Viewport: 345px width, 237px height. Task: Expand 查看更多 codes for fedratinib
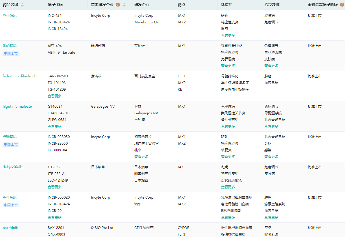click(55, 96)
